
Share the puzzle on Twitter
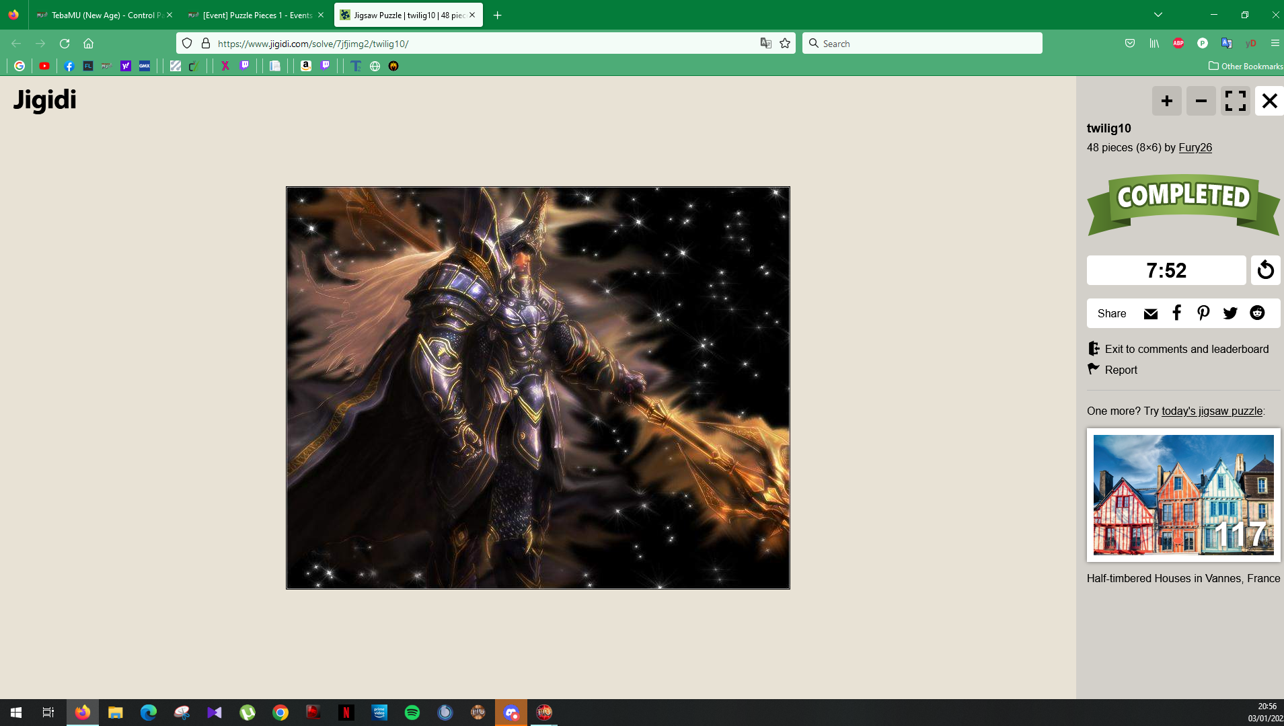click(x=1230, y=313)
